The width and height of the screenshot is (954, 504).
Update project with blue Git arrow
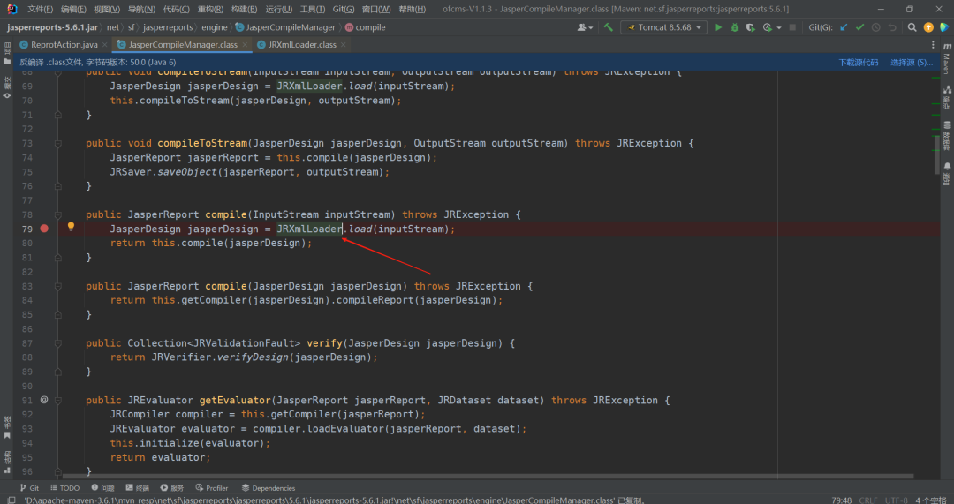[x=844, y=27]
